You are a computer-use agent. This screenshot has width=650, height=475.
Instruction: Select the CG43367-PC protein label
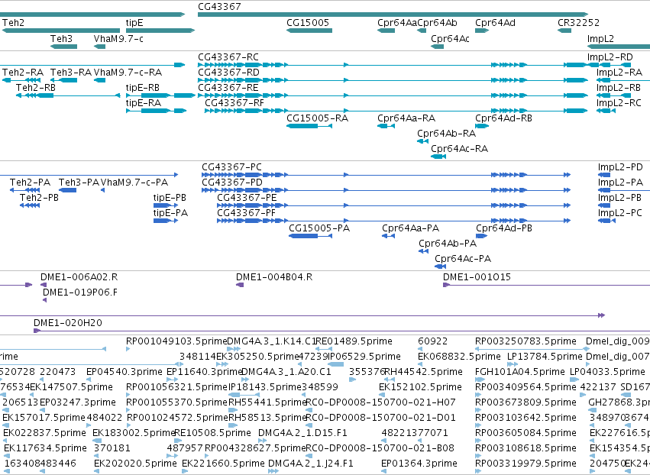point(231,167)
